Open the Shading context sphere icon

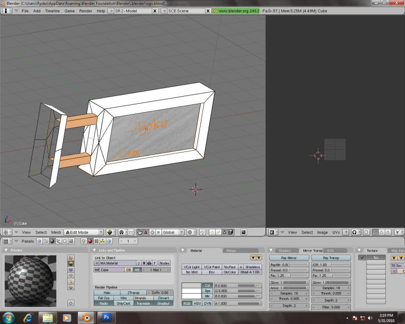point(52,241)
